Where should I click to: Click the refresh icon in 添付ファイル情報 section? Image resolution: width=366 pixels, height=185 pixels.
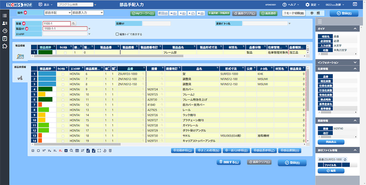[345, 159]
